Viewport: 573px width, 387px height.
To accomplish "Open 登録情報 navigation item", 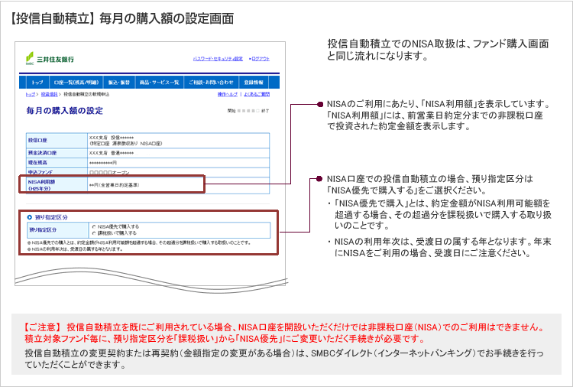I will [x=254, y=82].
